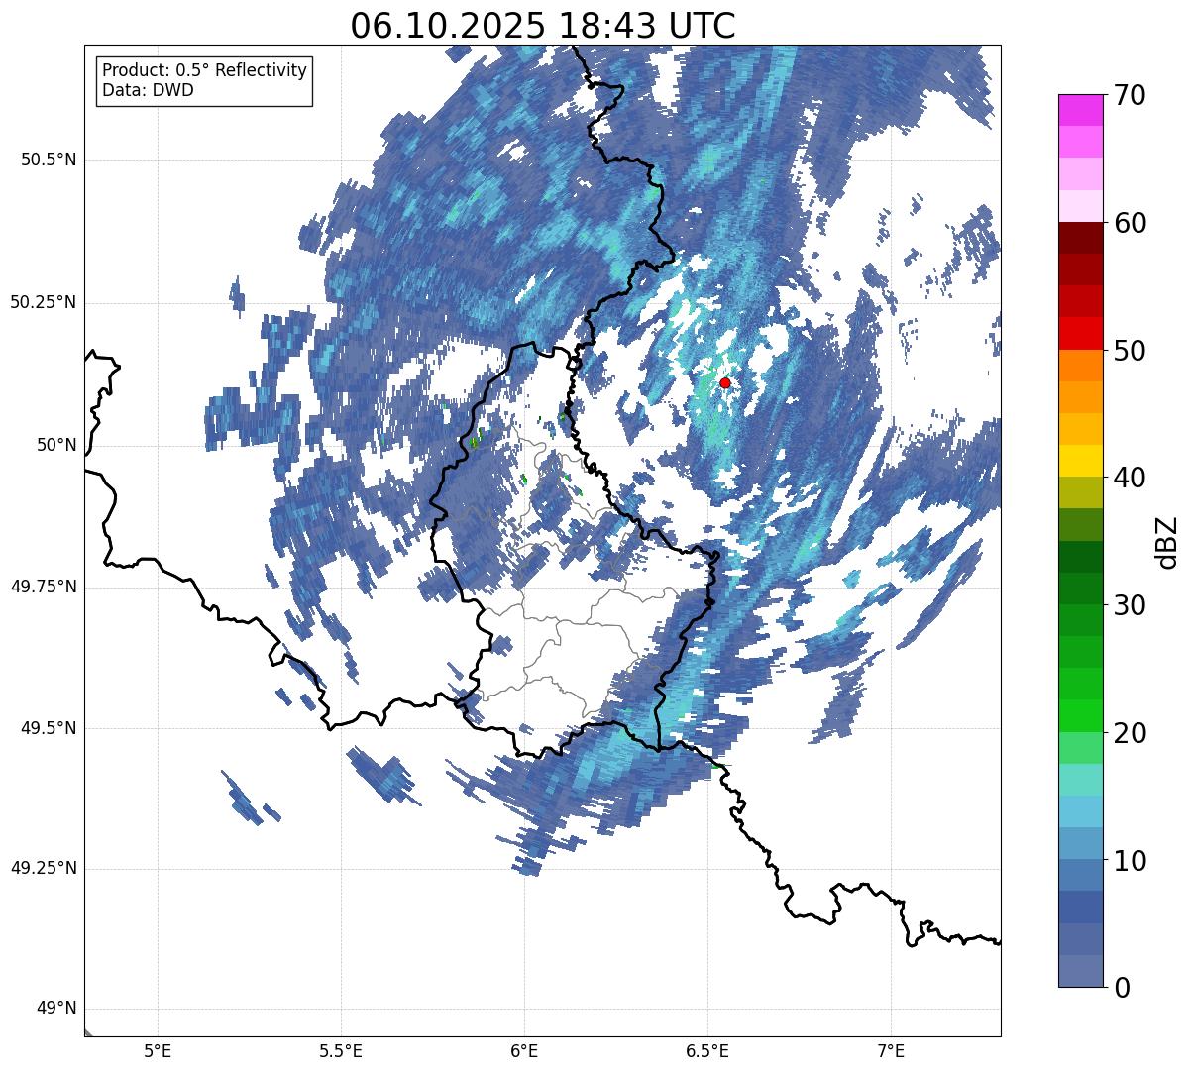Screen dimensions: 1191x1071
Task: Click the 'Data: DWD' label
Action: coord(148,90)
